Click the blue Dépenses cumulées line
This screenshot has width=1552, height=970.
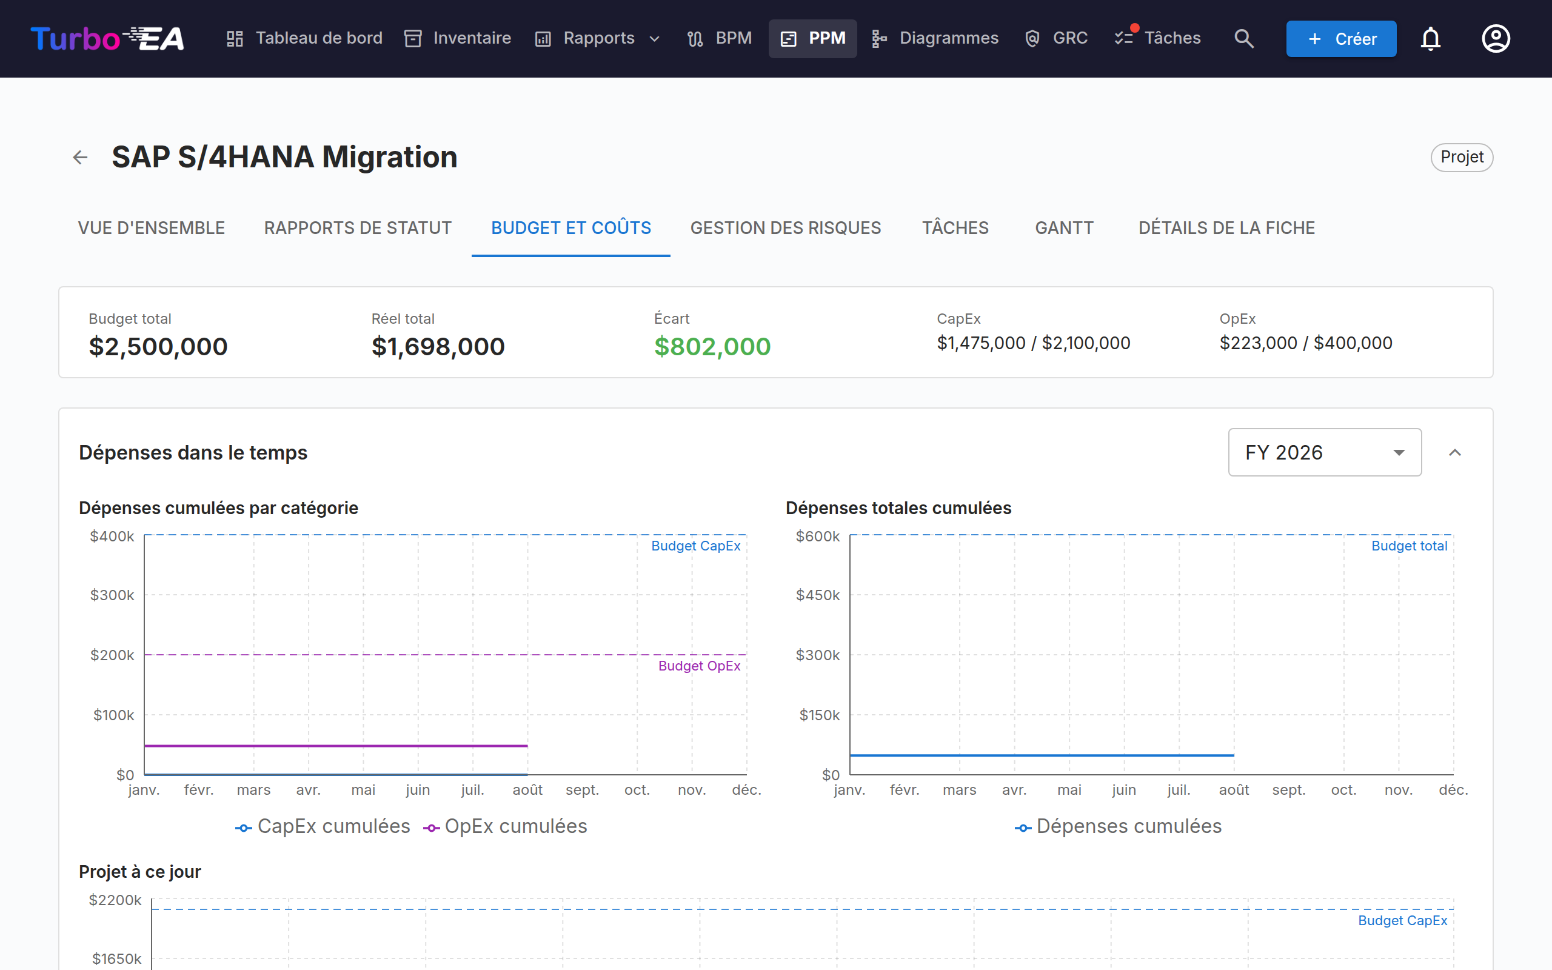click(x=1042, y=756)
